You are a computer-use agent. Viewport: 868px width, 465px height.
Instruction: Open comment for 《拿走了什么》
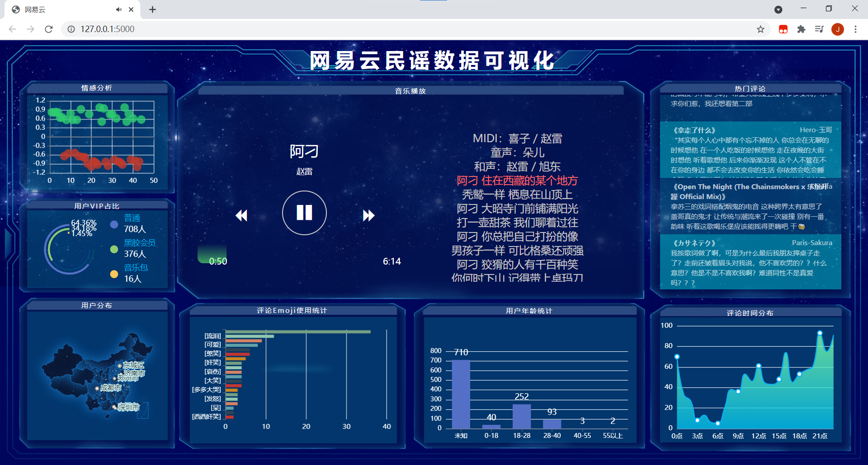coord(750,149)
